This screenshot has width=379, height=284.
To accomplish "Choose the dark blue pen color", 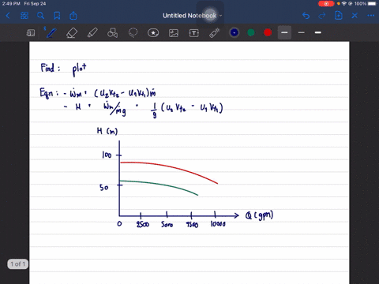I will point(235,32).
